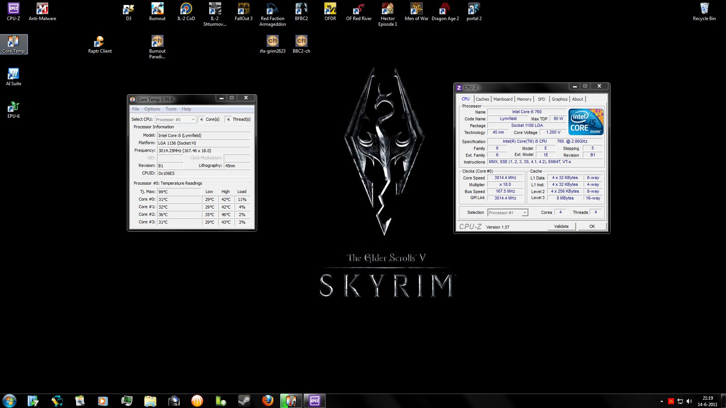Click the red 36 temperature tray icon

pyautogui.click(x=671, y=401)
